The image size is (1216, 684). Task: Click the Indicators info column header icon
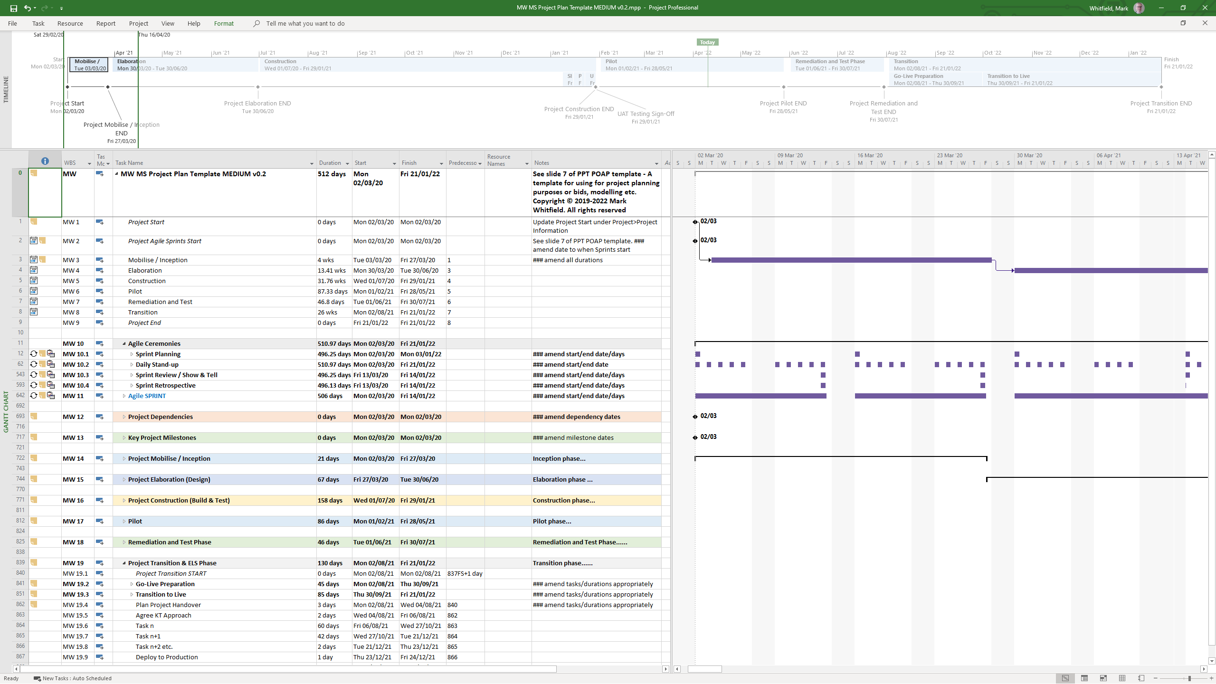[45, 161]
